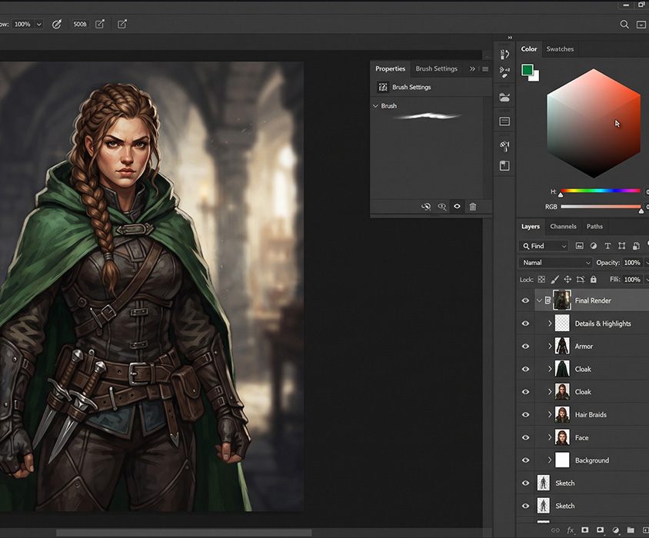Viewport: 649px width, 538px height.
Task: Click the rainbow hue slider
Action: point(600,191)
